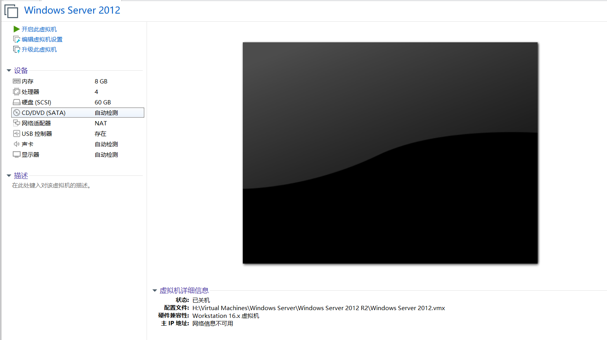Select the 处理器 device row label
The image size is (607, 340).
pyautogui.click(x=31, y=92)
